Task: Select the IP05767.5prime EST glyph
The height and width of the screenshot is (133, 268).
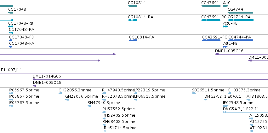Action: click(x=11, y=106)
